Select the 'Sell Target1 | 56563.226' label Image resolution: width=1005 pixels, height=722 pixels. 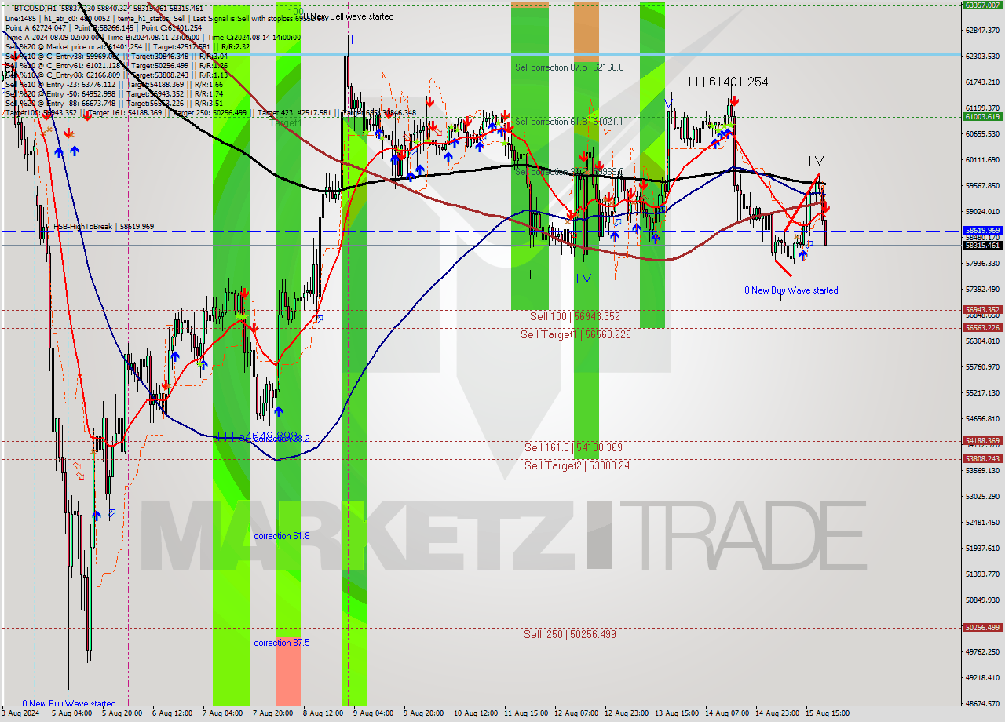[x=576, y=334]
